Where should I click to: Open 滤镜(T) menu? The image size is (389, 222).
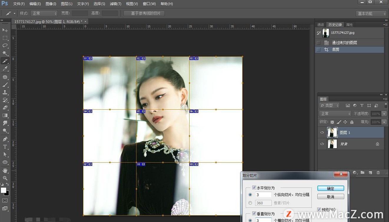(115, 4)
